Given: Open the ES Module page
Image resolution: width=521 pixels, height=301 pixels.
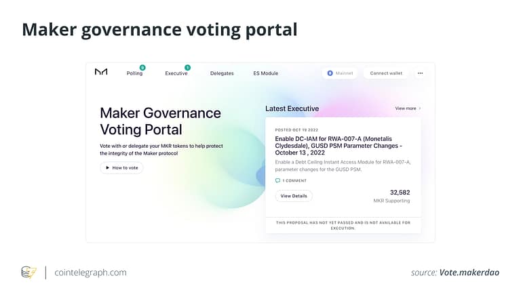Looking at the screenshot, I should click(265, 73).
